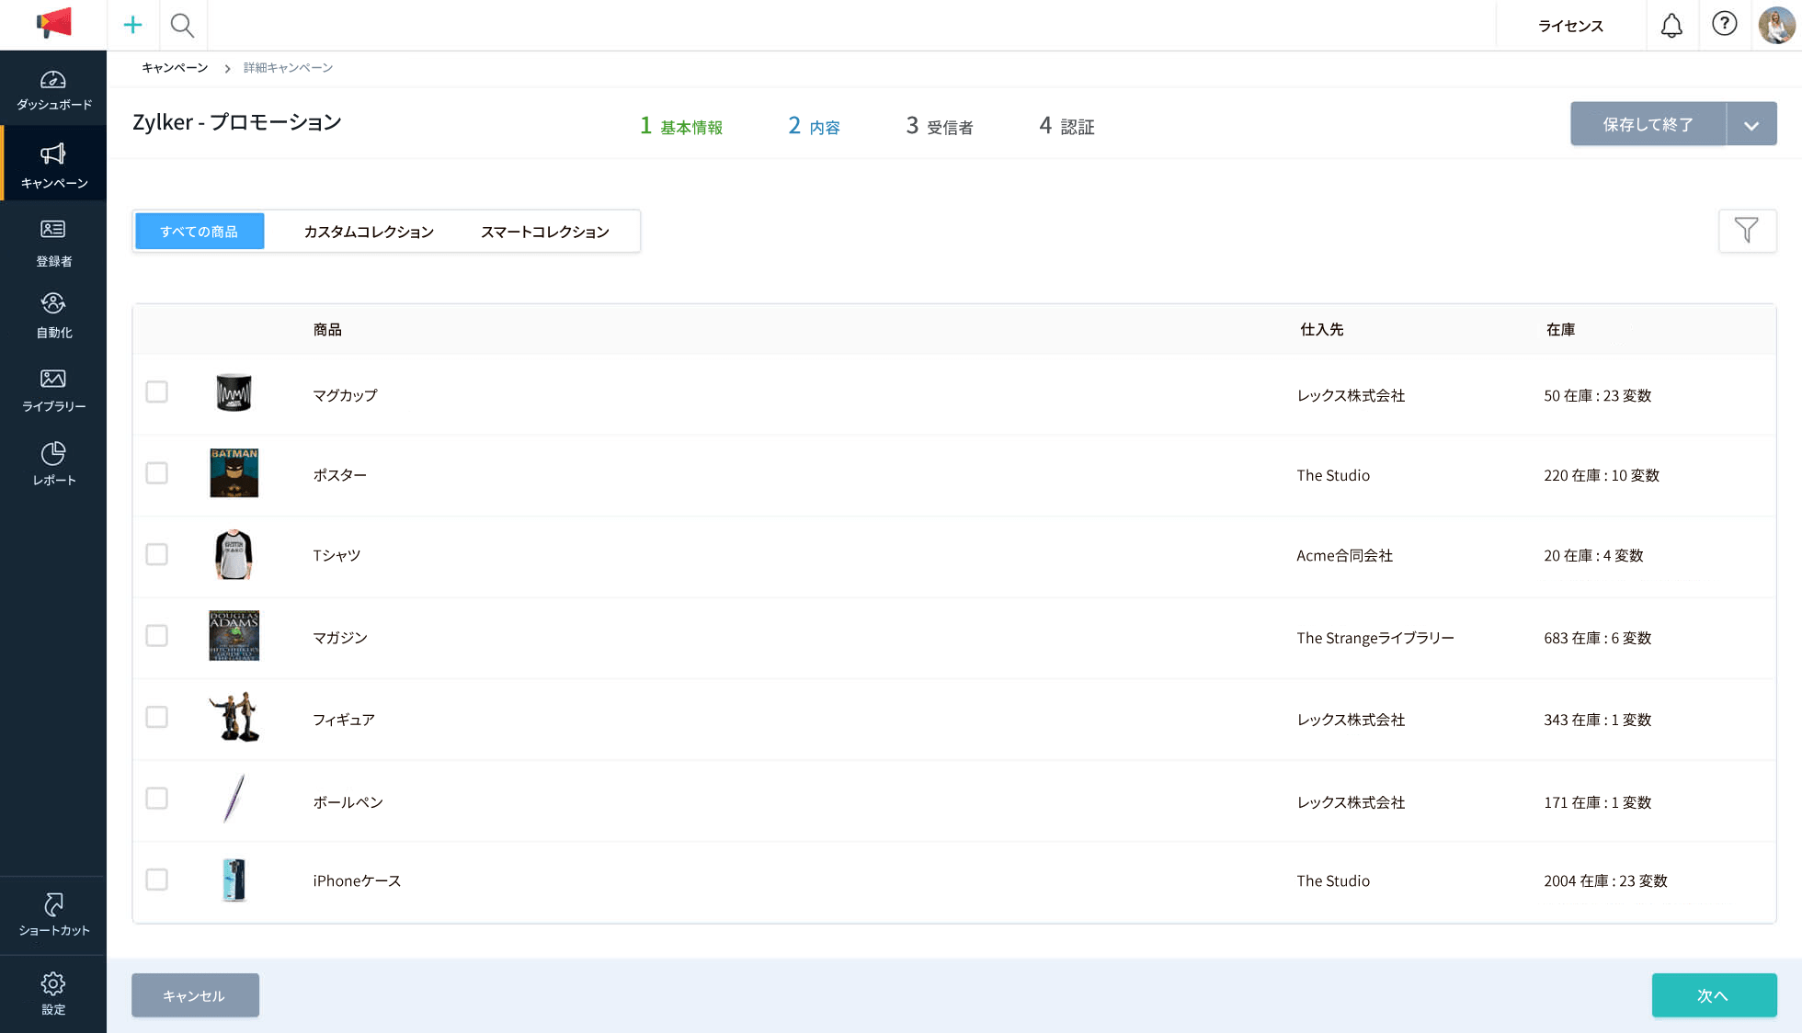Viewport: 1802px width, 1033px height.
Task: Click the iPhone case thumbnail
Action: pos(234,880)
